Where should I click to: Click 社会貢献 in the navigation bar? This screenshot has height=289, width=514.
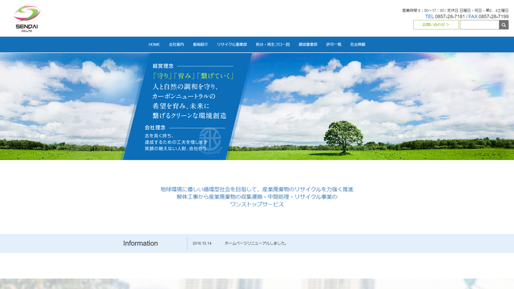tap(358, 44)
